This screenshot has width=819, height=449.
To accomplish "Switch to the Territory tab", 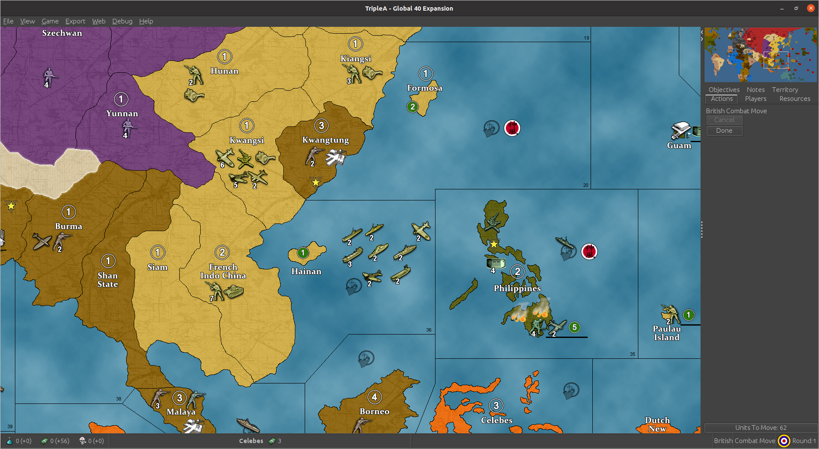I will tap(785, 89).
